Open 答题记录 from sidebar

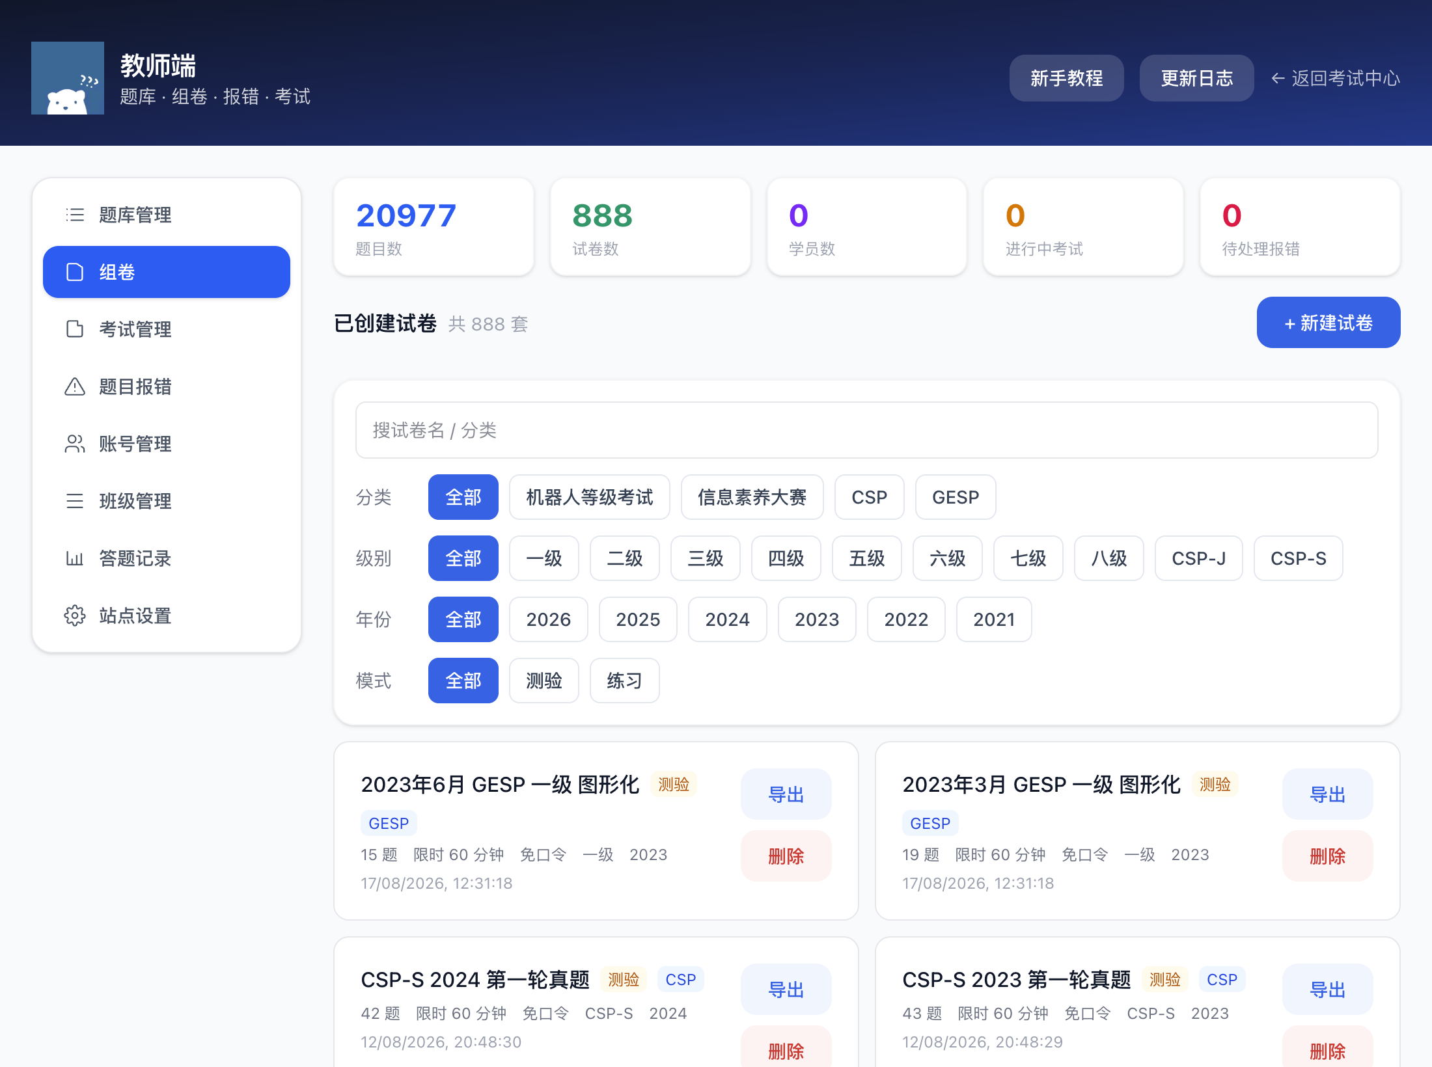[x=167, y=558]
